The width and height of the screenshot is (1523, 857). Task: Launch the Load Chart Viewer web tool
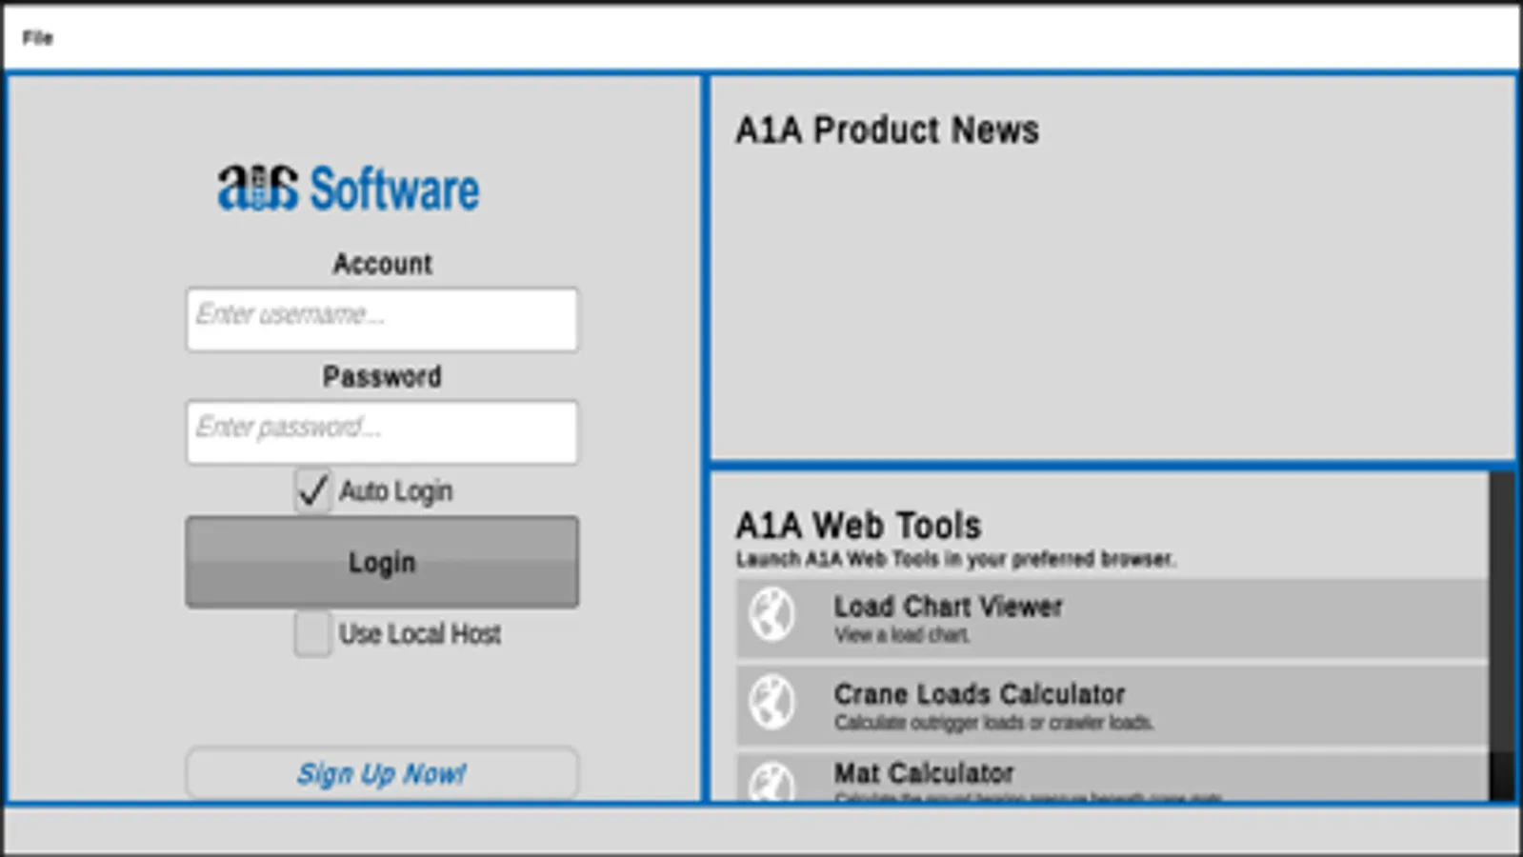1112,618
